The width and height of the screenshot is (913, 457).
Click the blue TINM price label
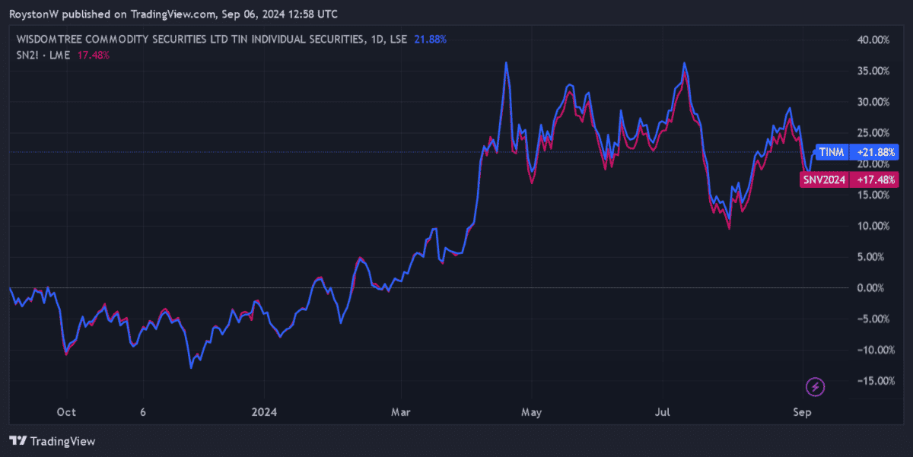tap(831, 151)
